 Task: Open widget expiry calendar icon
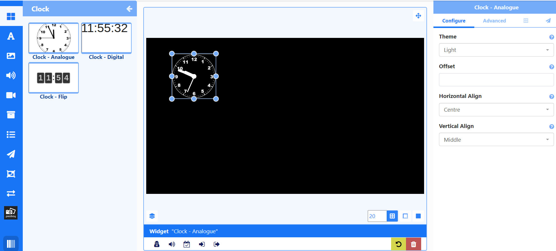click(x=187, y=244)
